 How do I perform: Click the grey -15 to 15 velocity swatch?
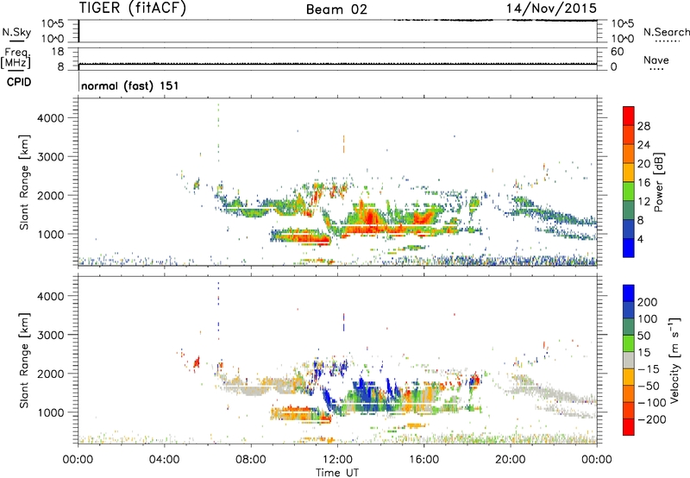click(x=629, y=360)
